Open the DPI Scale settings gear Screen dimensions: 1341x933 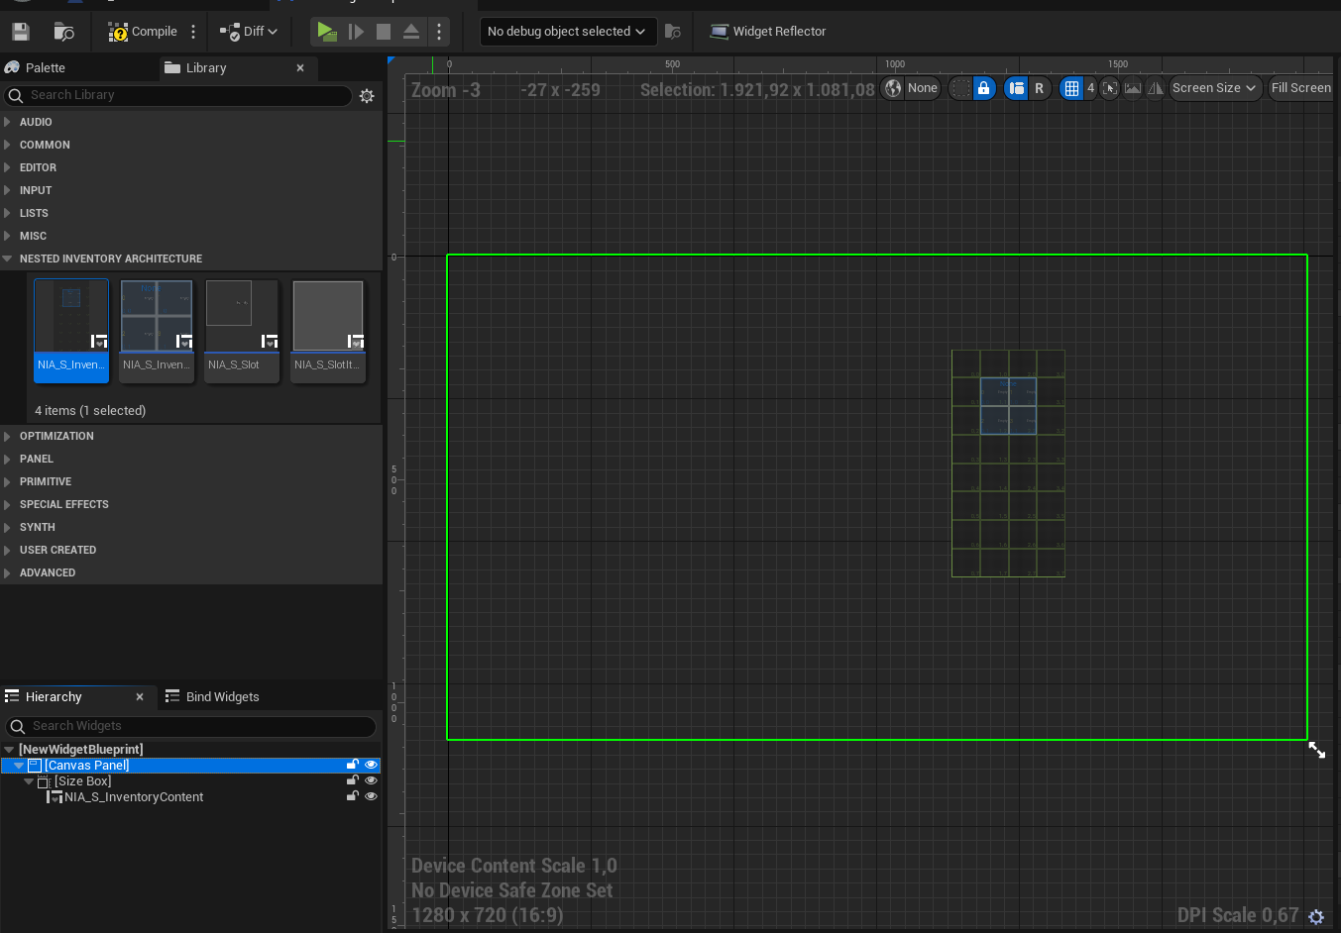click(1316, 917)
